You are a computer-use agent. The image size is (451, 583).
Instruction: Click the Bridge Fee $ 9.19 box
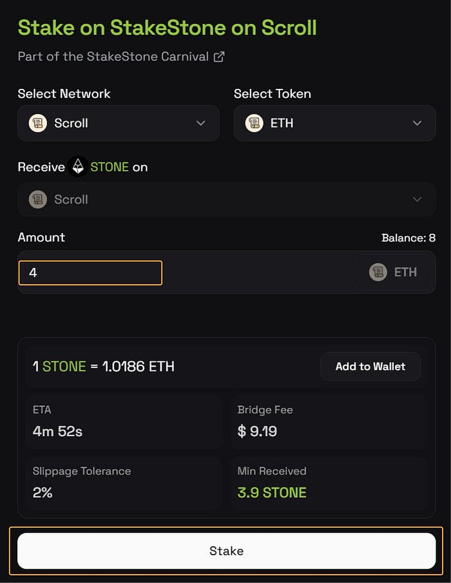pyautogui.click(x=329, y=422)
